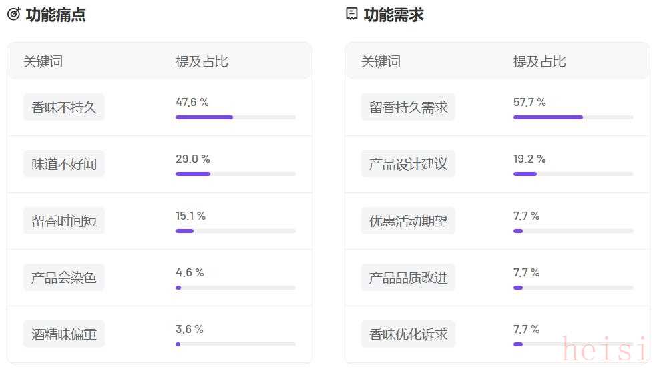Click the 29.0 % progress bar

tap(235, 174)
